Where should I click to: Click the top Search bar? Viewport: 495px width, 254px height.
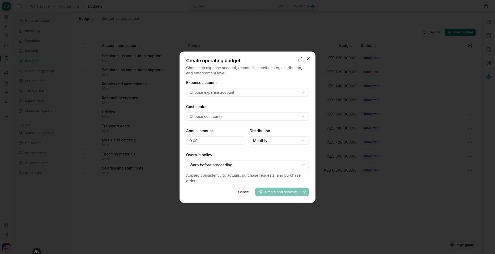[x=254, y=6]
